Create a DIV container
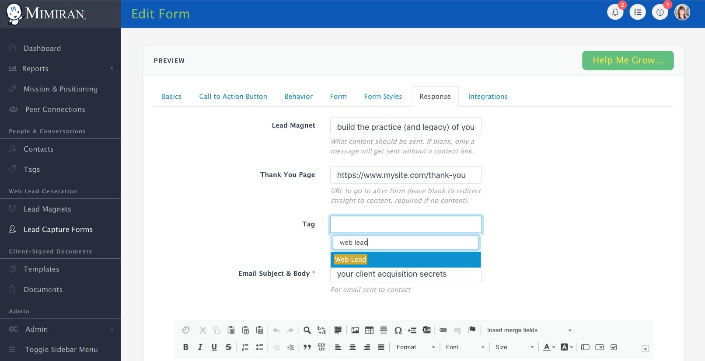This screenshot has height=361, width=705. coord(322,347)
